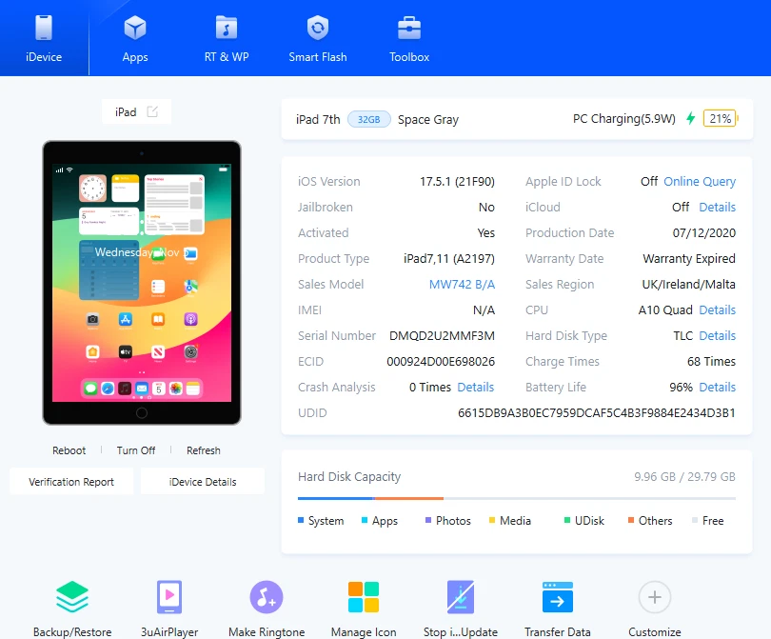This screenshot has height=639, width=771.
Task: Click the Apps cyan legend swatch
Action: point(365,520)
